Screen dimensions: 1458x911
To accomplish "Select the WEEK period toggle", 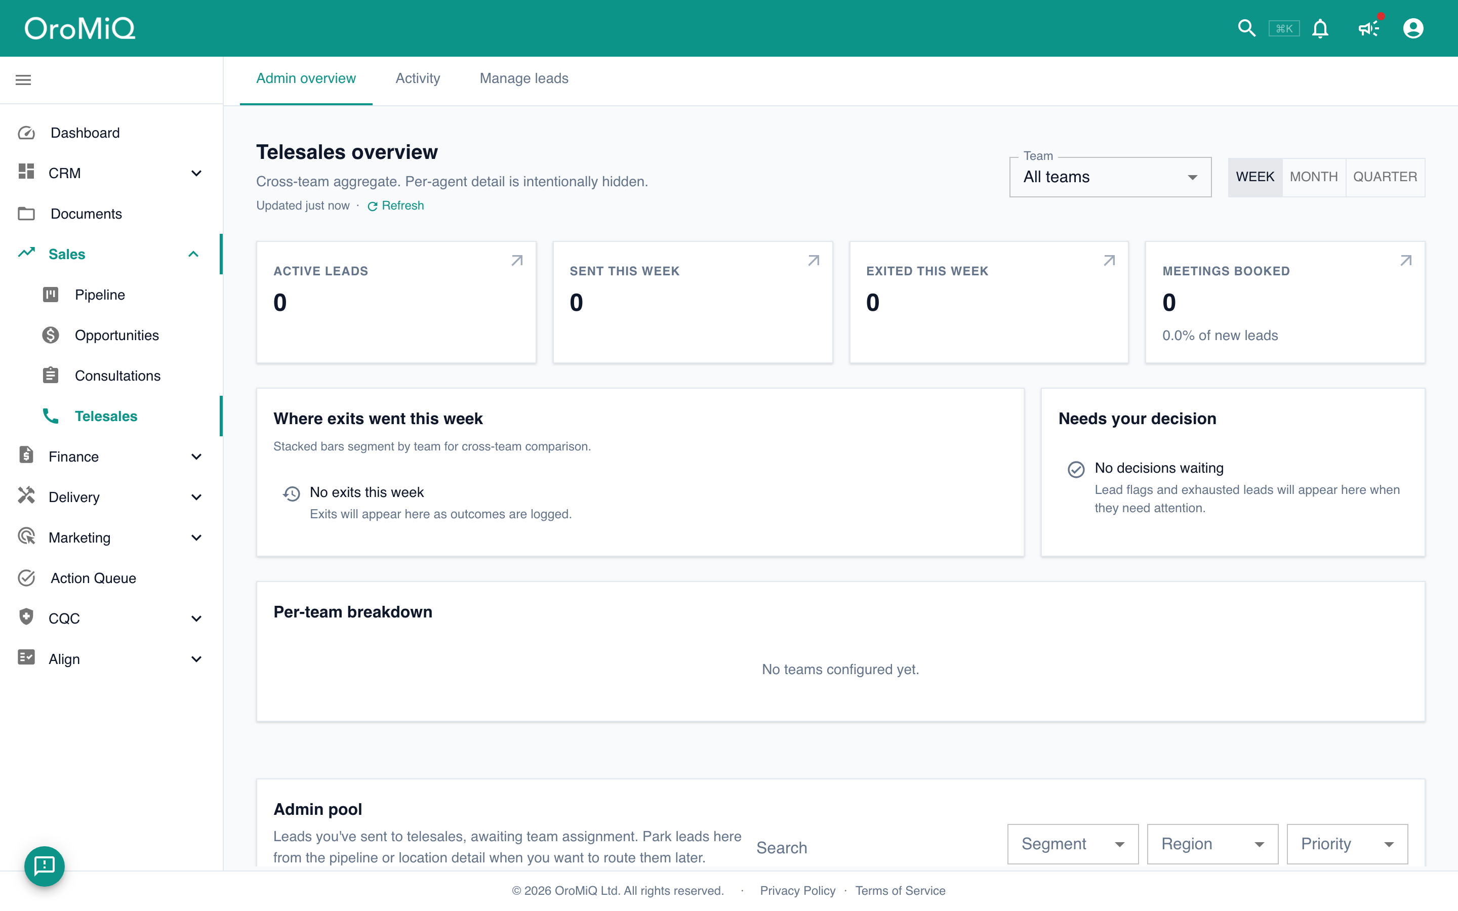I will coord(1255,177).
